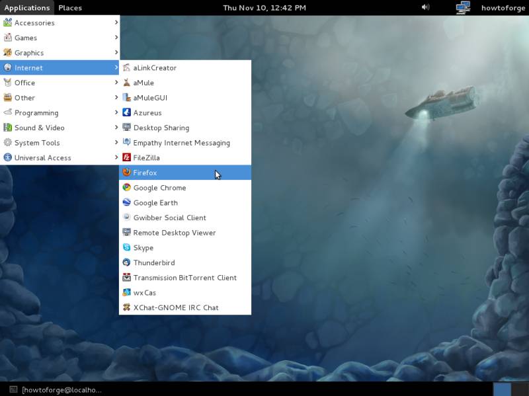Switch to the second workspace
This screenshot has height=396, width=529.
[x=520, y=389]
